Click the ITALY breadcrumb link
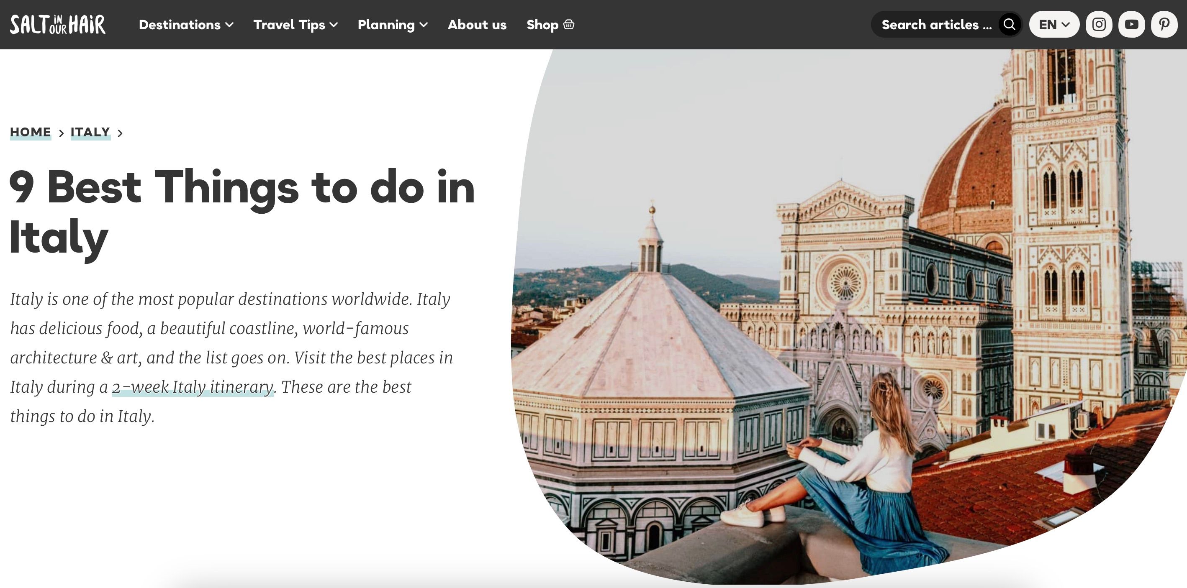The width and height of the screenshot is (1187, 588). (90, 132)
